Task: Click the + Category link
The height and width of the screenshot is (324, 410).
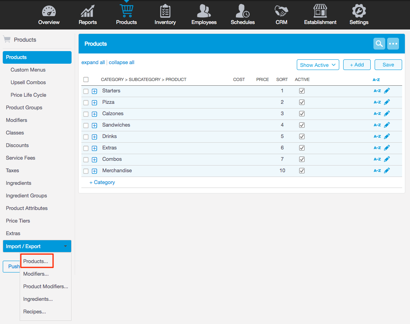Action: 102,182
